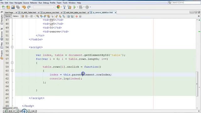Switch to the edit_html_table_row.html tab
The height and width of the screenshot is (113, 201).
click(76, 13)
